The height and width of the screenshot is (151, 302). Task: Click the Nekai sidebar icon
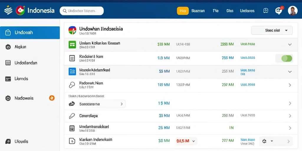click(x=8, y=47)
